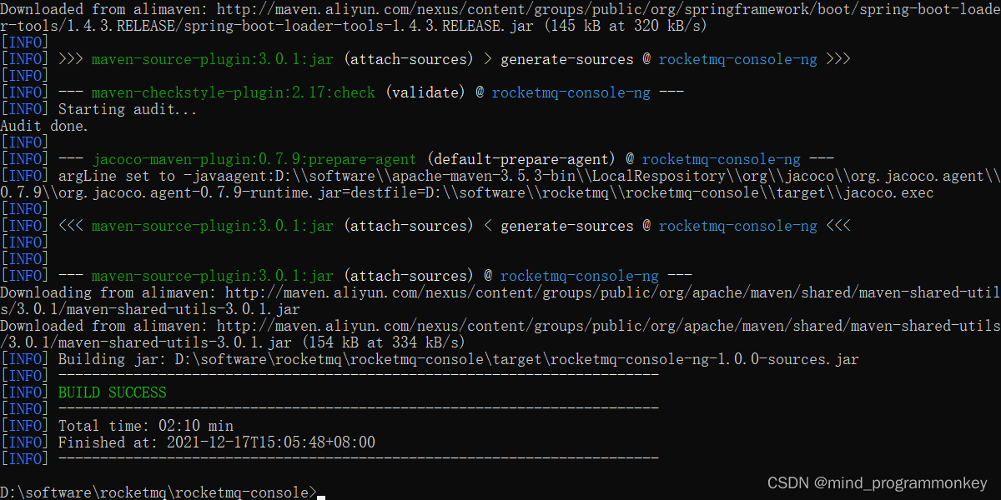Click "rocketmq-console-ng" on the checkstyle line
This screenshot has width=1001, height=500.
tap(571, 92)
